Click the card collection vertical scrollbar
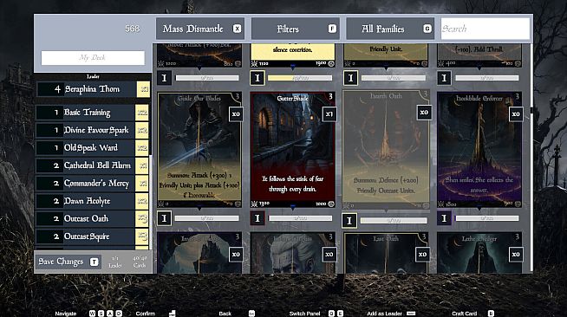The image size is (567, 317). [531, 157]
